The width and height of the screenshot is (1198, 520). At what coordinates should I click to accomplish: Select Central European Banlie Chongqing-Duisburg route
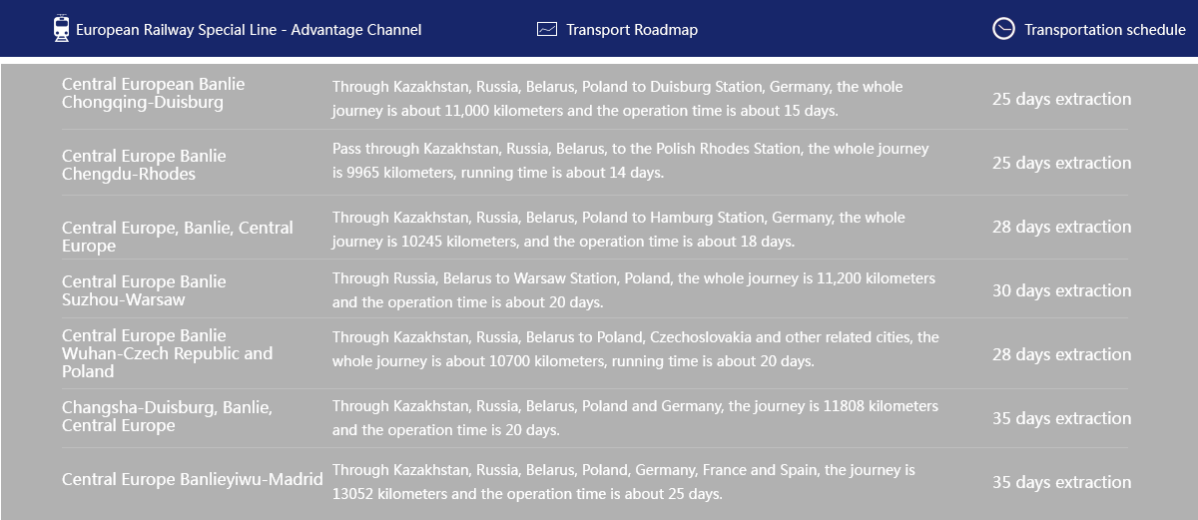point(153,93)
